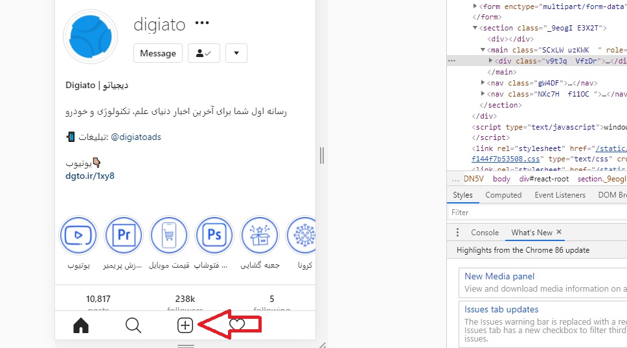The image size is (627, 348).
Task: Expand the div v9tJq node
Action: [490, 61]
